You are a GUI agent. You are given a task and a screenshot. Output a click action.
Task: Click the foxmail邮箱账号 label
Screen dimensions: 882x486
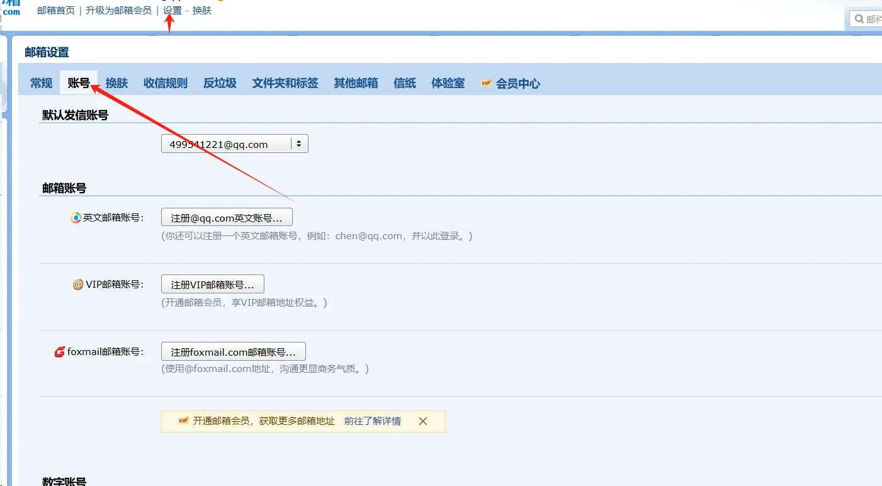click(x=106, y=352)
